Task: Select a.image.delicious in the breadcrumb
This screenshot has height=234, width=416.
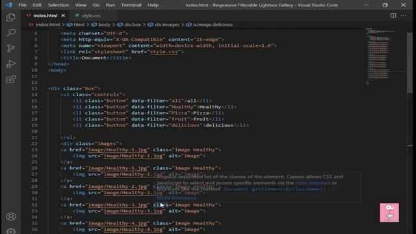Action: tap(213, 25)
